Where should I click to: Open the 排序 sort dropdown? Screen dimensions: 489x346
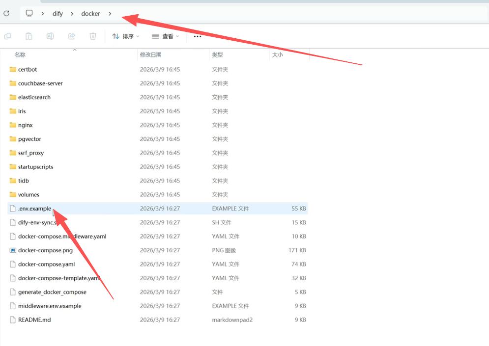coord(126,36)
